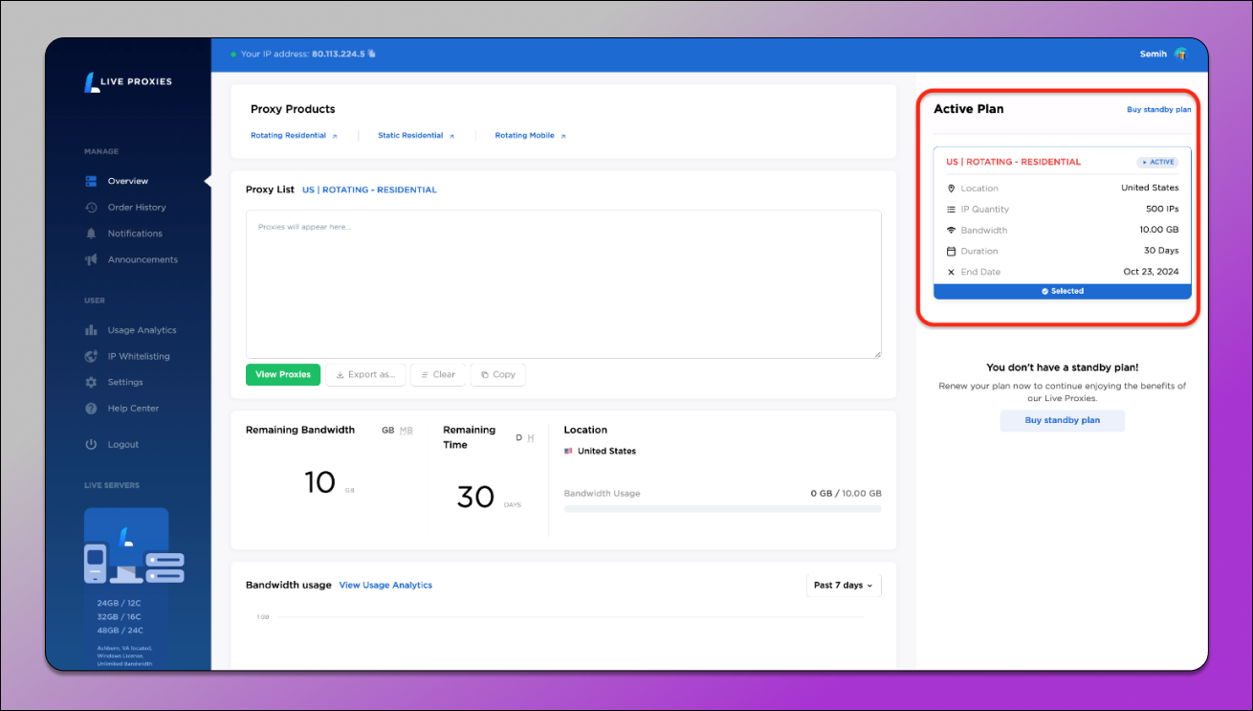Clear the proxy list with the Clear button
1253x711 pixels.
pos(438,374)
